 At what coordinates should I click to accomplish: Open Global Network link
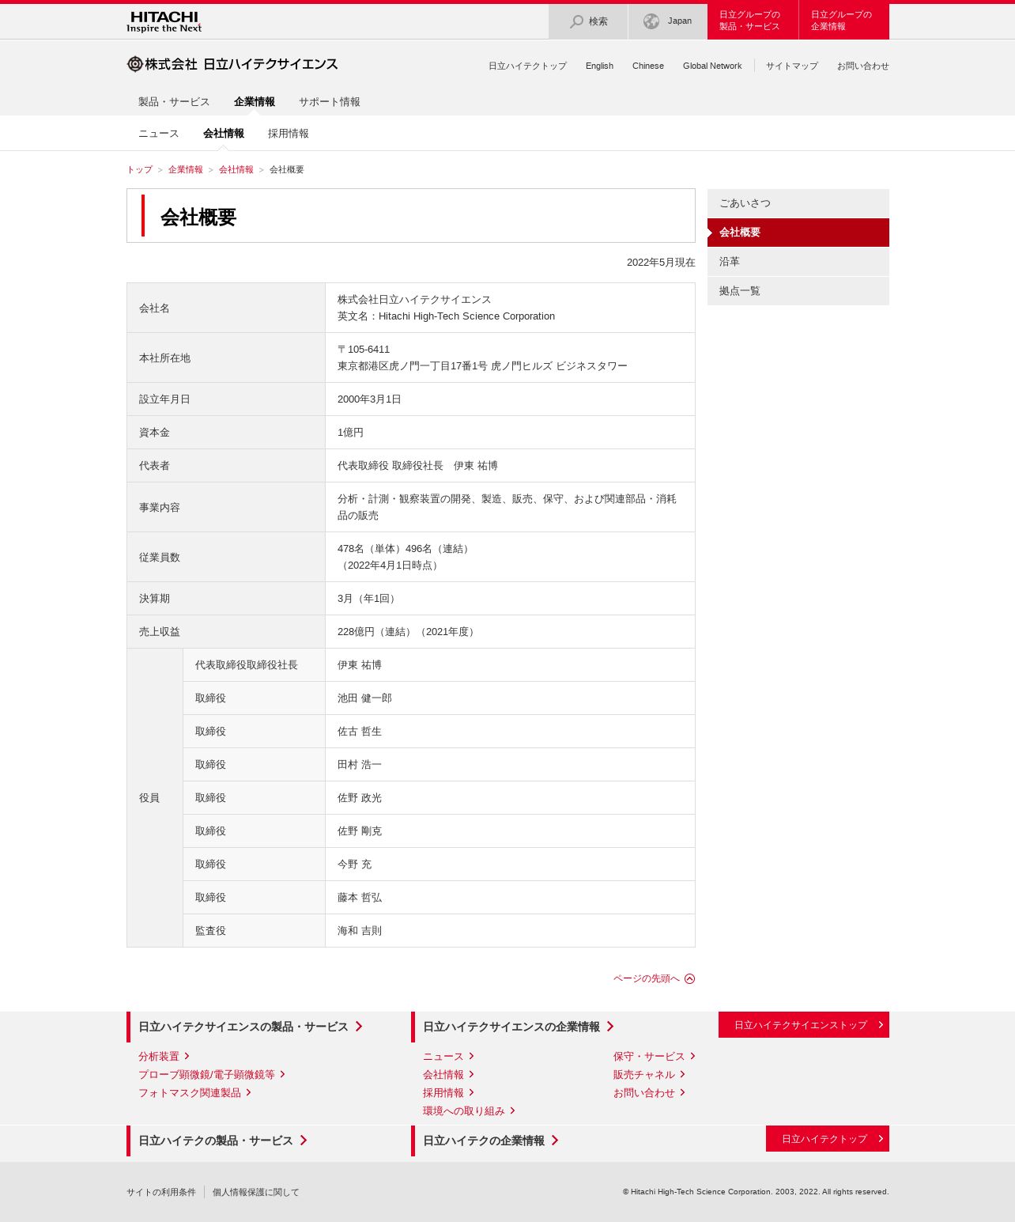coord(712,66)
